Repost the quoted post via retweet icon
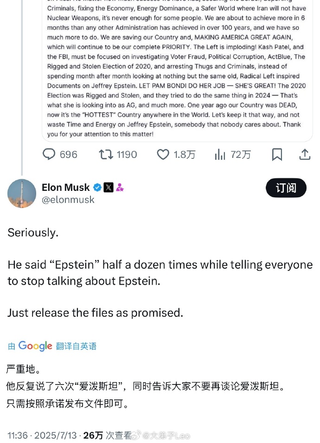320x443 pixels. pos(106,154)
